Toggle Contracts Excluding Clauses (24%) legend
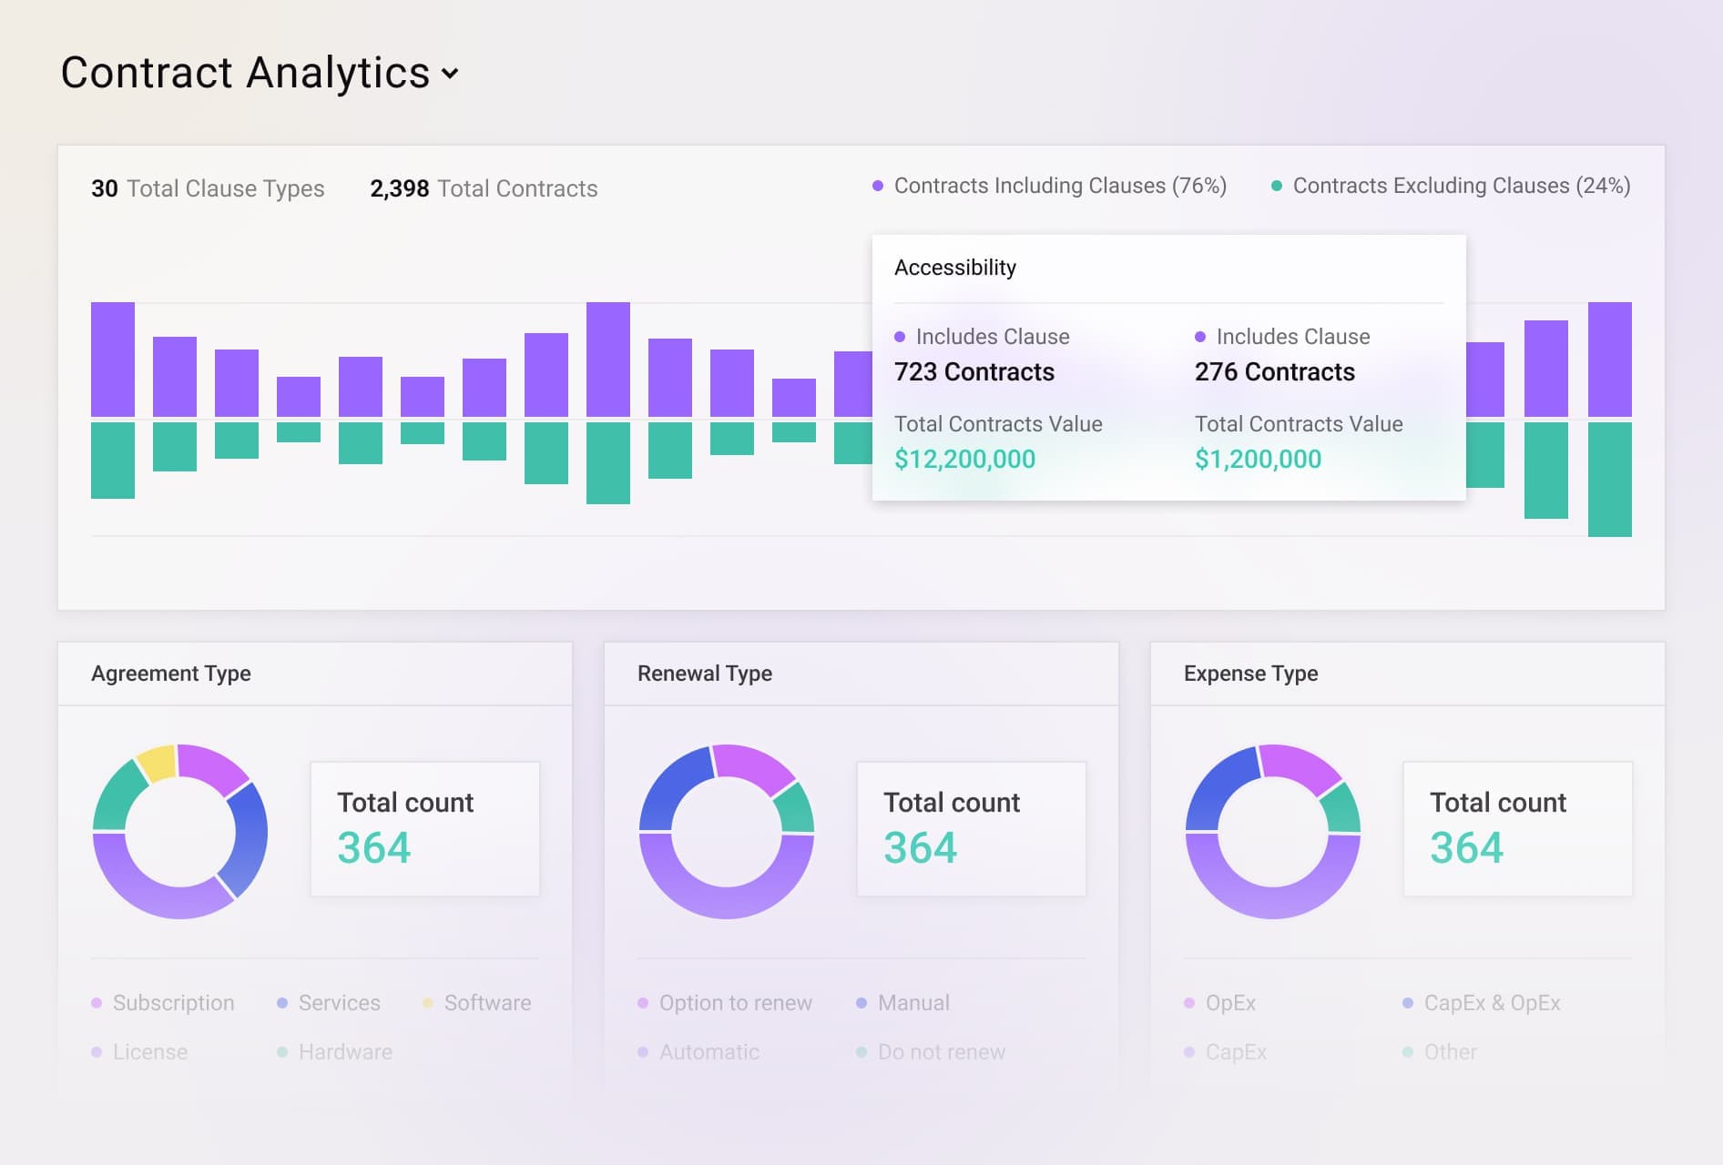Viewport: 1723px width, 1165px height. pos(1451,186)
